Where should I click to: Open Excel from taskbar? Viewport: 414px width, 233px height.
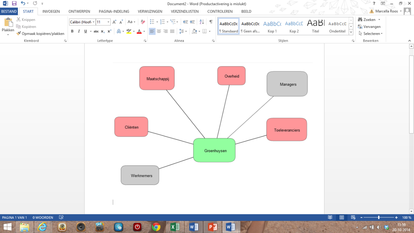(175, 227)
